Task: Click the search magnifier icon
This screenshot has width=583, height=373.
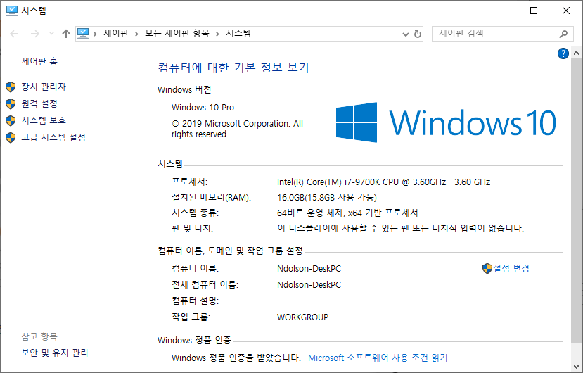Action: (563, 34)
